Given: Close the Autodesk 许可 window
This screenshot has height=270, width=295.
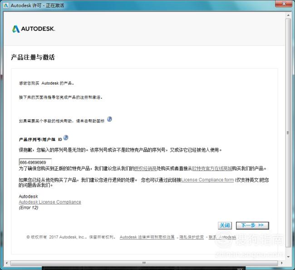Looking at the screenshot, I should (284, 4).
